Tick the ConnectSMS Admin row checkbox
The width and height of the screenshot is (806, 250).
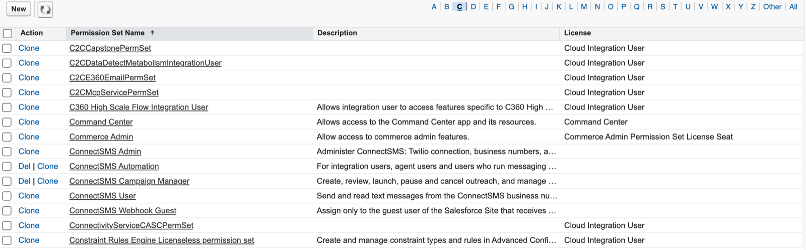tap(7, 152)
